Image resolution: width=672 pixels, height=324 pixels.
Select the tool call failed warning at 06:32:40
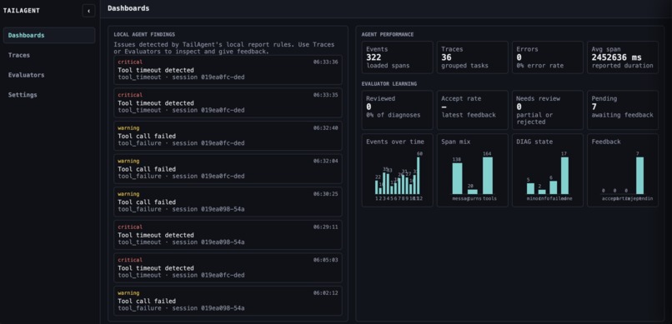(x=228, y=136)
